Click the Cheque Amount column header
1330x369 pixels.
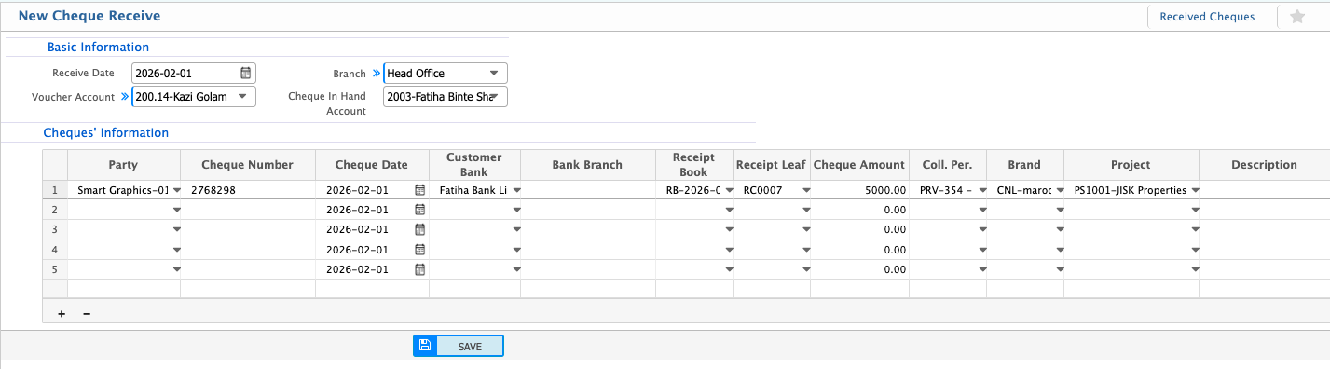[859, 165]
